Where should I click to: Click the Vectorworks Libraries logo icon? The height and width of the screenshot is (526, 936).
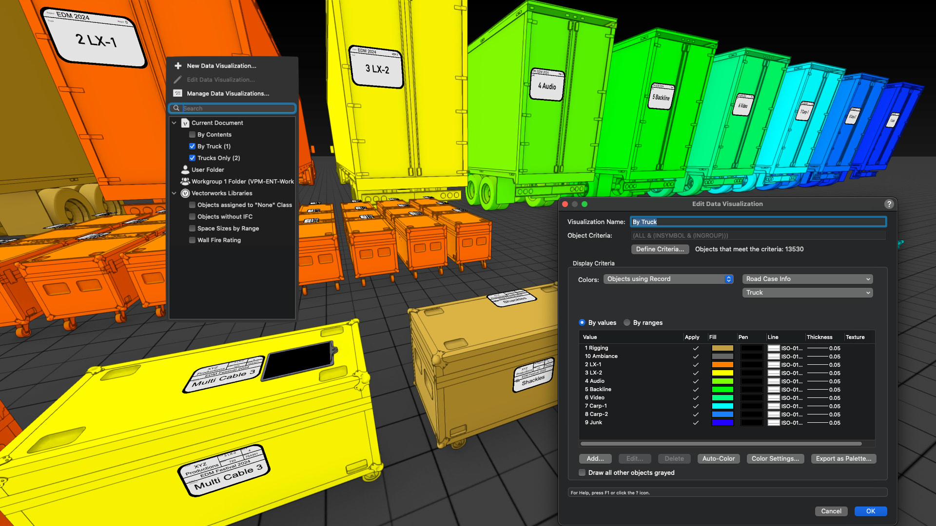click(x=185, y=193)
